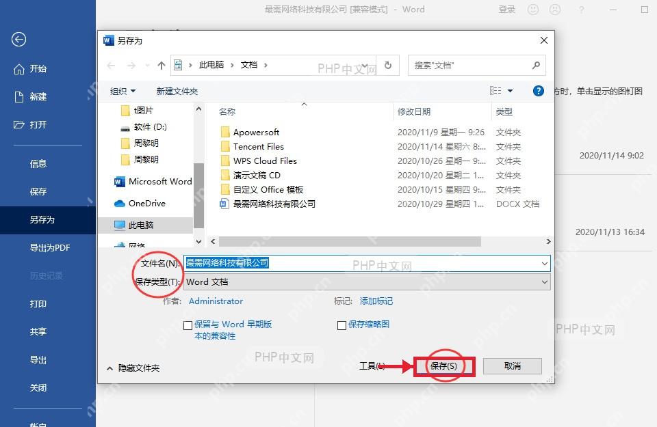Collapse folders with 隐藏文件夹 chevron

coord(109,368)
